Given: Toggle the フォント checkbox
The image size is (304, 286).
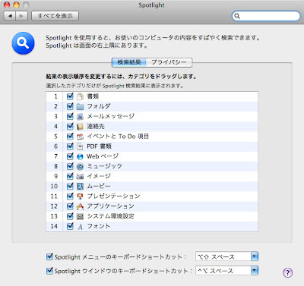Looking at the screenshot, I should pos(70,226).
